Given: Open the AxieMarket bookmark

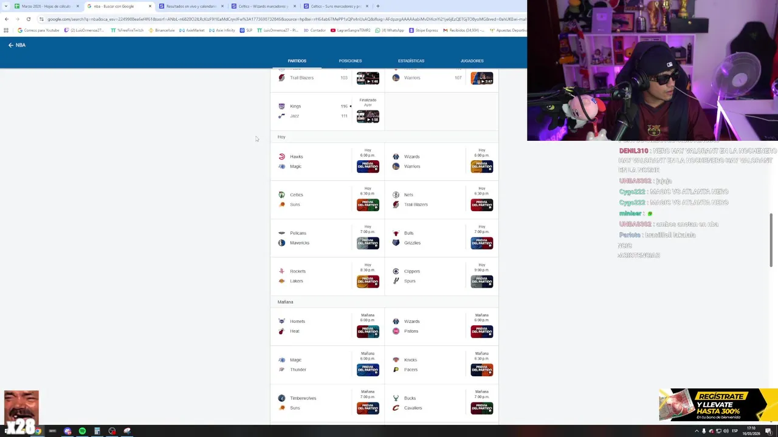Looking at the screenshot, I should point(191,30).
